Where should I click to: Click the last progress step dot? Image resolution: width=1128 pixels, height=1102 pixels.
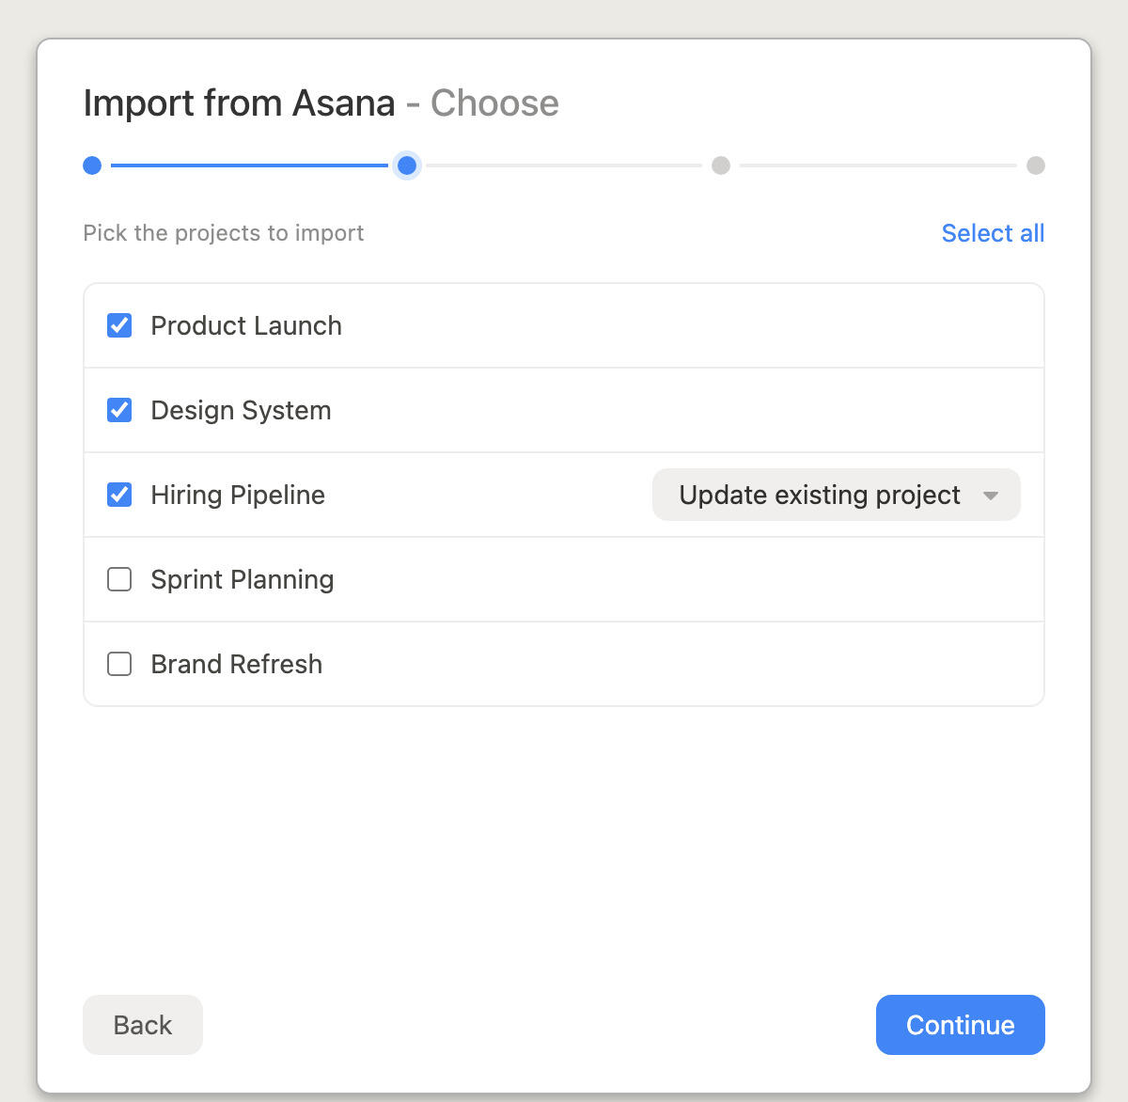click(x=1036, y=165)
